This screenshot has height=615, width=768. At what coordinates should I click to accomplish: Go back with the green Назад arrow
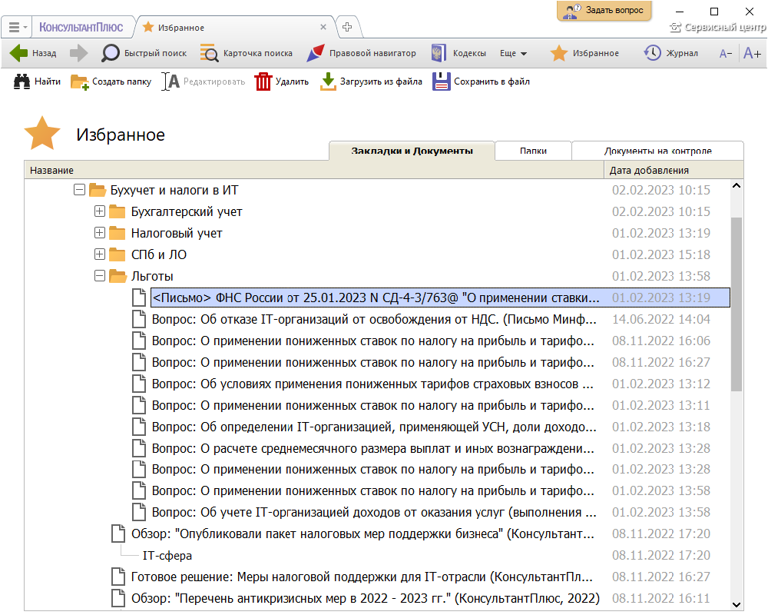(18, 53)
